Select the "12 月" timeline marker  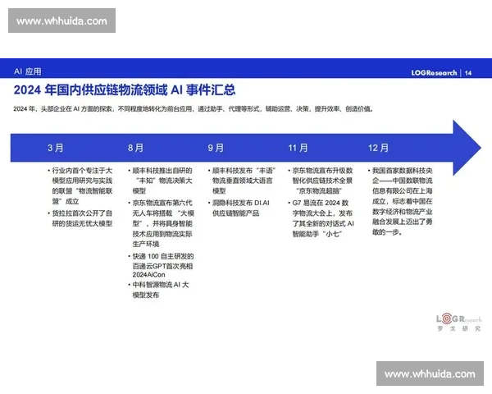pos(378,148)
